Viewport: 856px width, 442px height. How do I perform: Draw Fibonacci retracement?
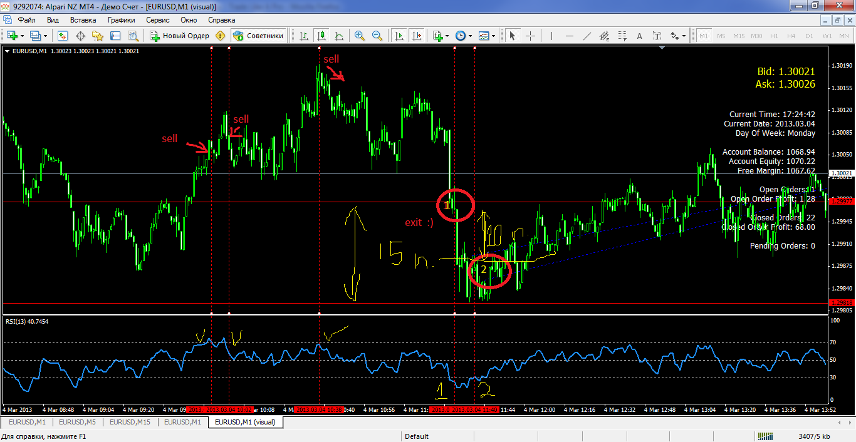622,36
